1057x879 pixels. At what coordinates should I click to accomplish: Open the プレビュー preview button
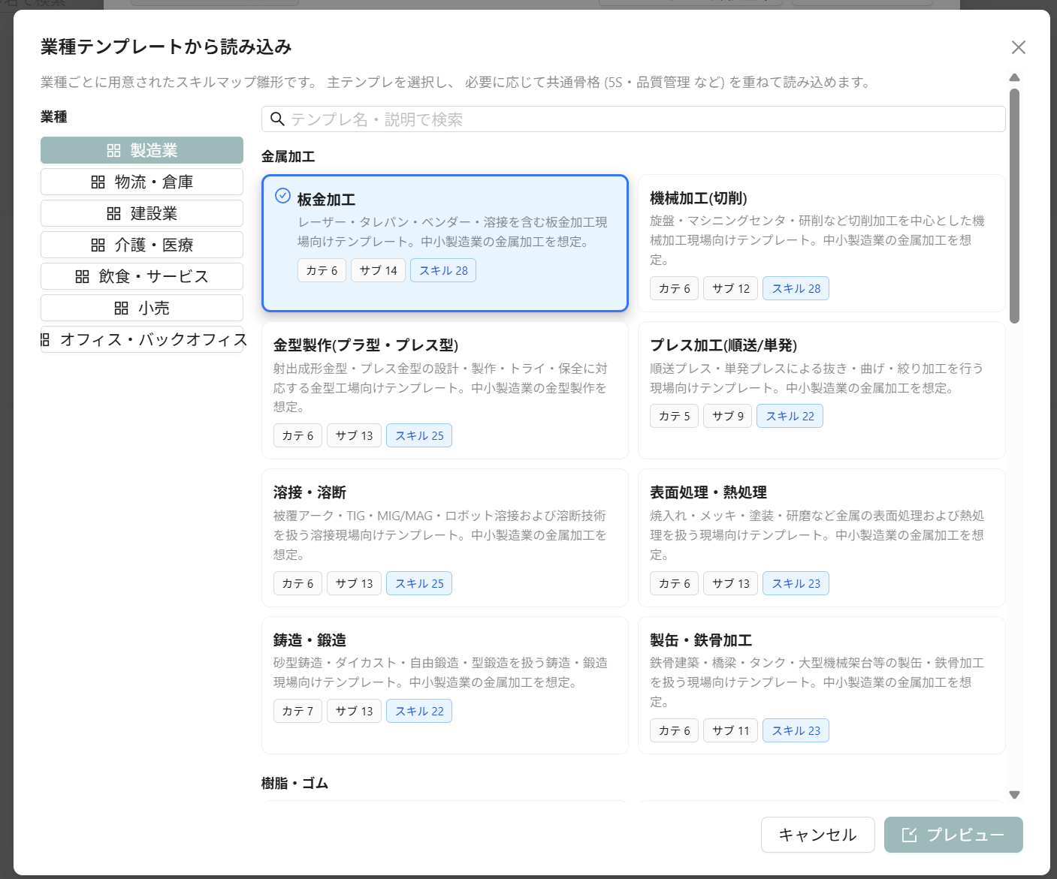coord(953,835)
